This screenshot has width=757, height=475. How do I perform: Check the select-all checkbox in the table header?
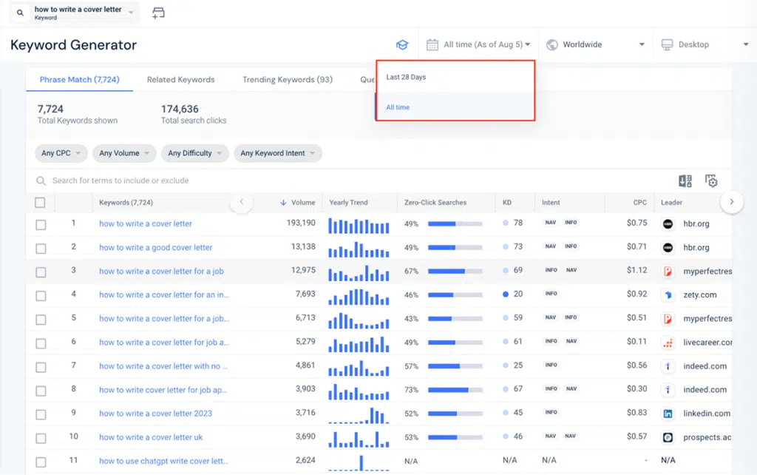pyautogui.click(x=41, y=203)
